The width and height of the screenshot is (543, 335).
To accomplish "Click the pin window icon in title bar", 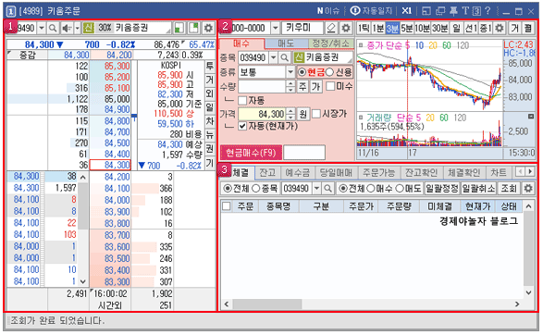I will coord(453,11).
